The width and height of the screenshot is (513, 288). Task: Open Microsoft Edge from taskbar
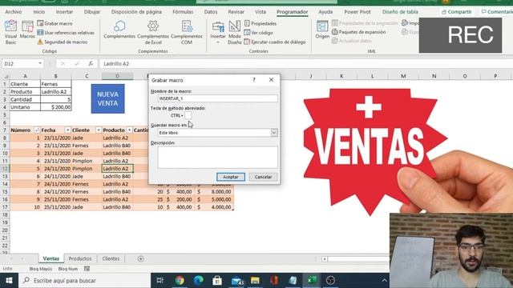click(198, 281)
